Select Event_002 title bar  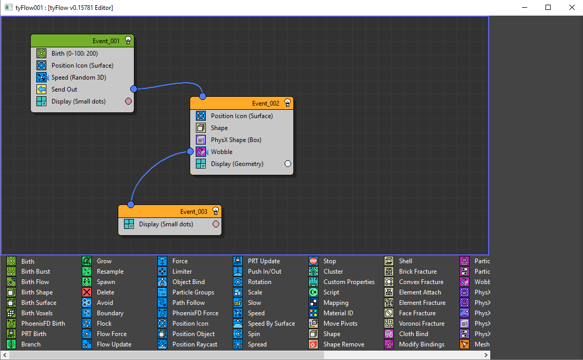pyautogui.click(x=242, y=103)
